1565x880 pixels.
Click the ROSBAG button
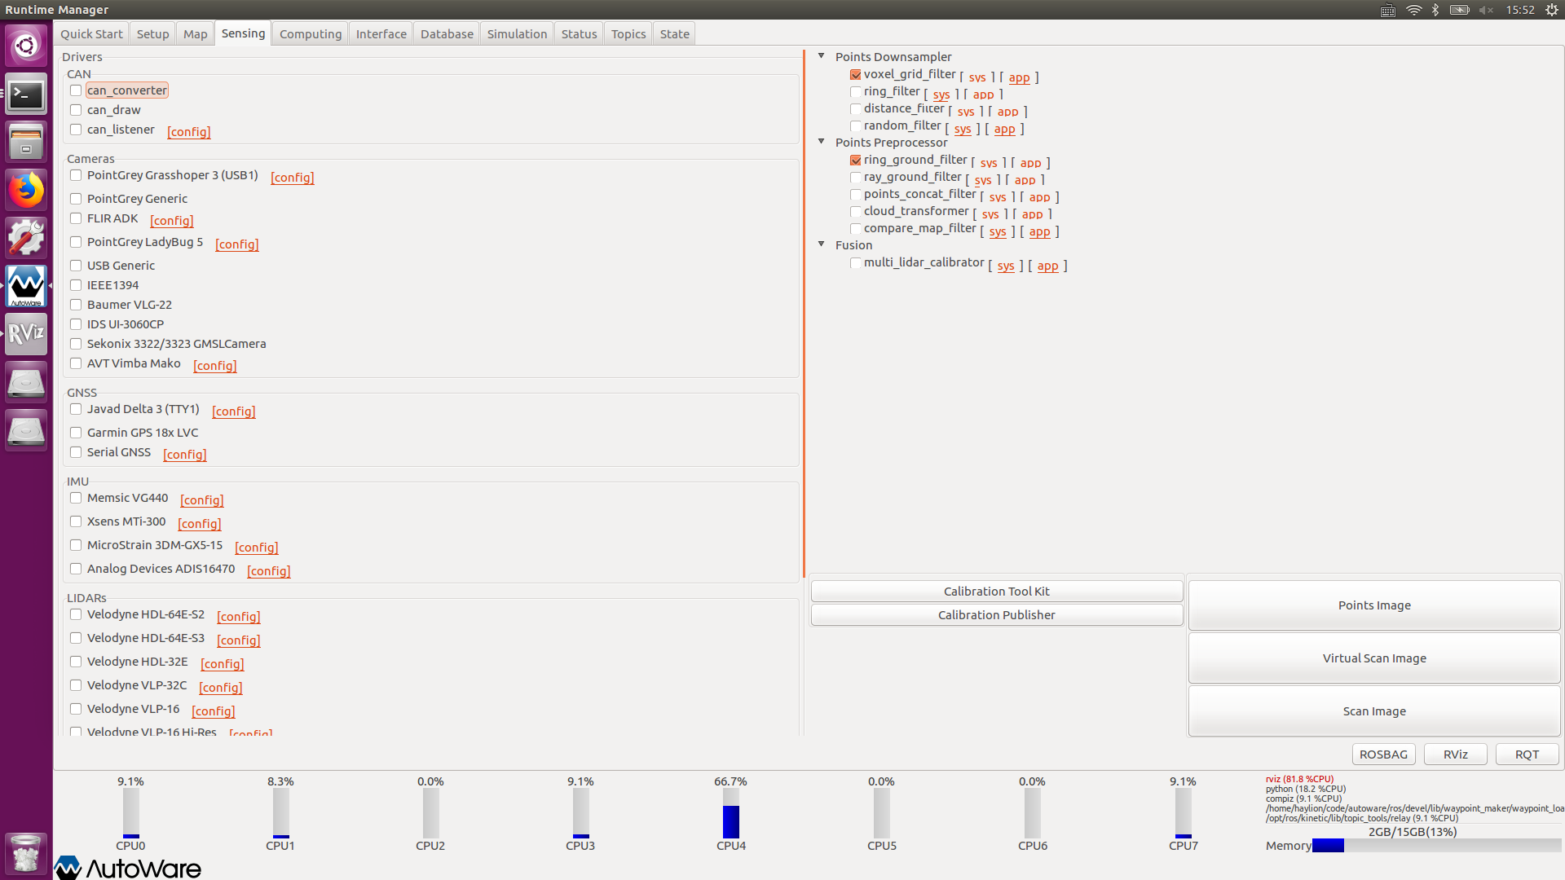pos(1383,755)
